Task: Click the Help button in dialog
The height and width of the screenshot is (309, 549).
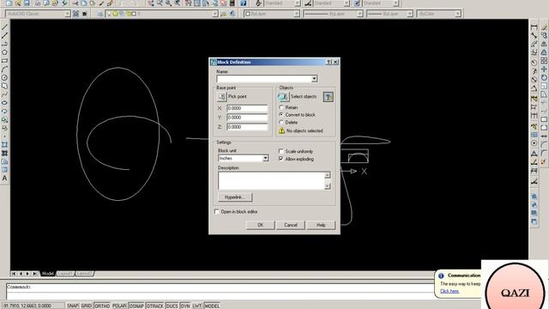Action: pos(321,225)
